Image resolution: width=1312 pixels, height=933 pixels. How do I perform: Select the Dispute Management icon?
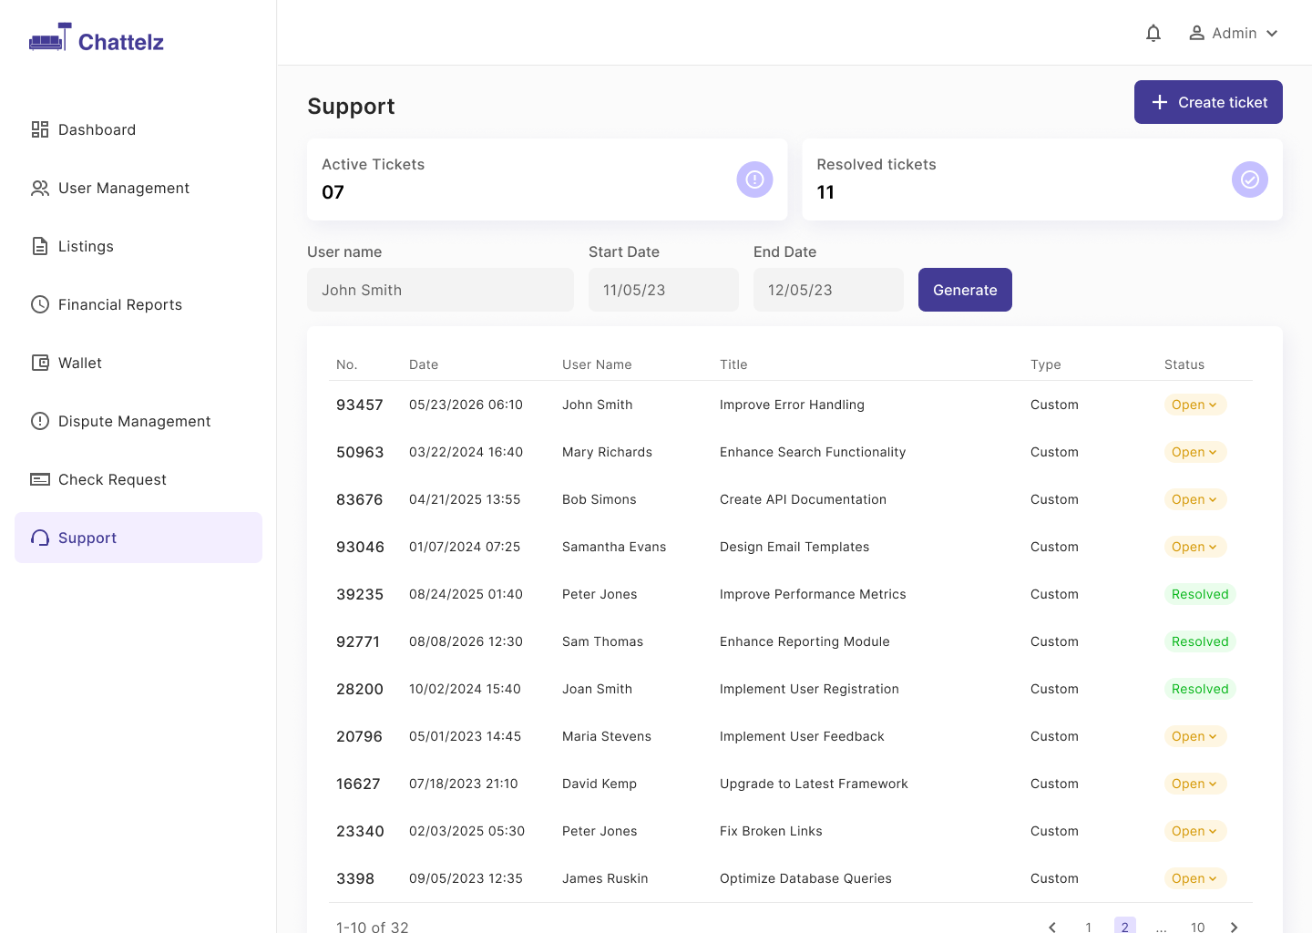tap(40, 421)
